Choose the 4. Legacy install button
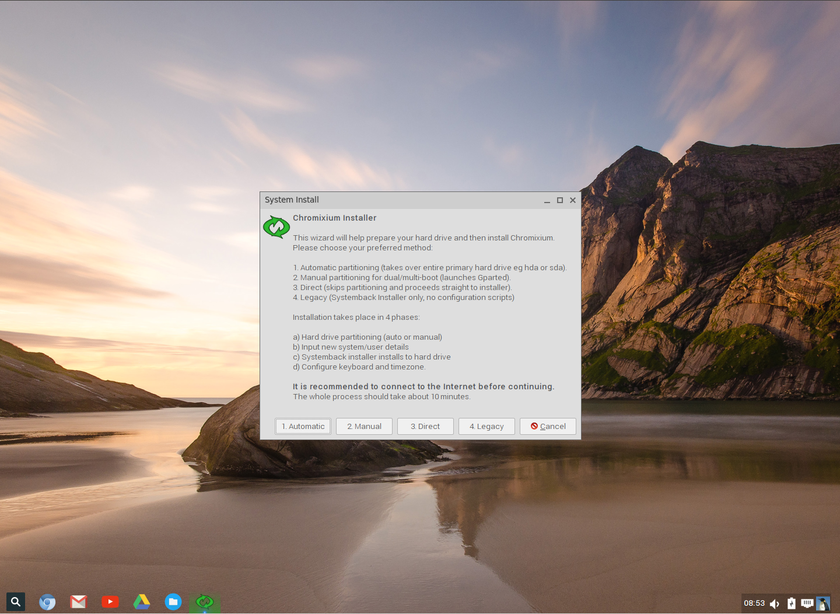This screenshot has width=840, height=614. point(487,427)
